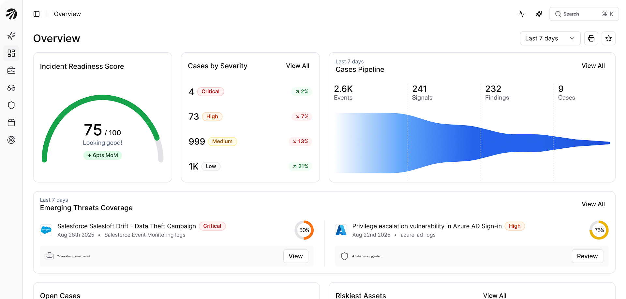
Task: Open View All for Cases Pipeline
Action: pos(593,66)
